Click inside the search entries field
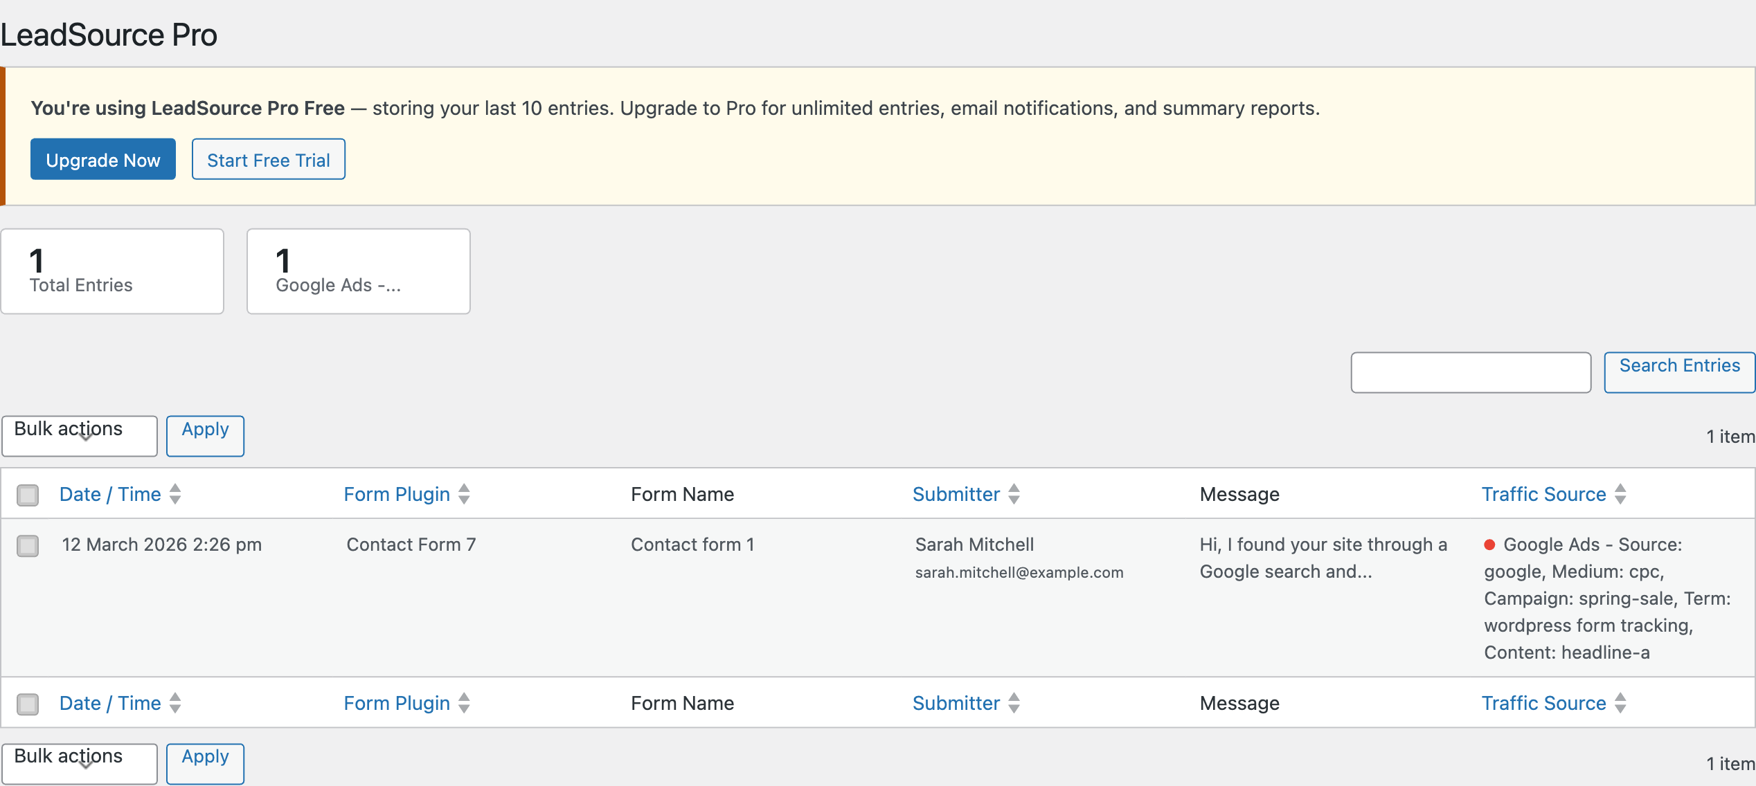The image size is (1756, 786). pos(1470,372)
